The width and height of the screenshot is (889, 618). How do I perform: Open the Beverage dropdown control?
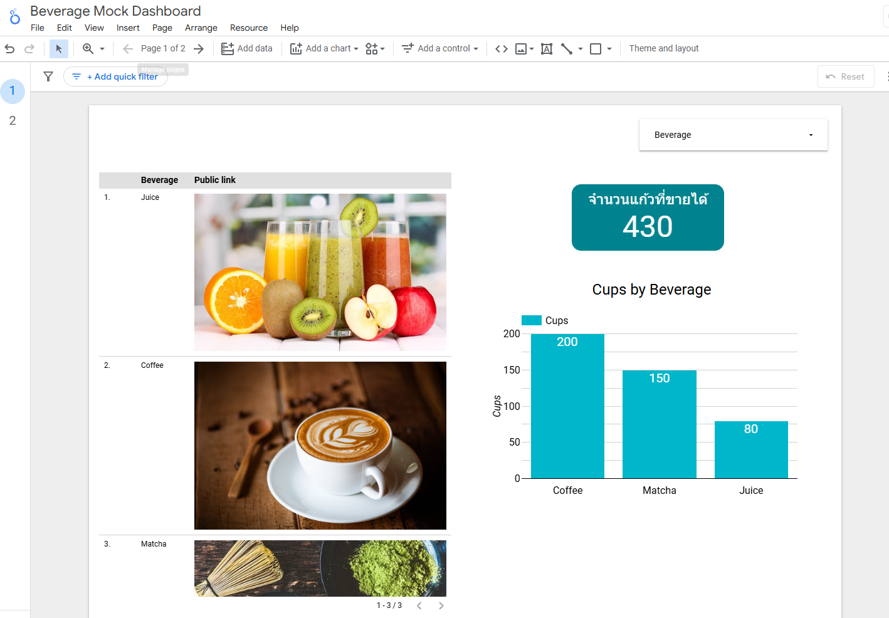(x=733, y=135)
